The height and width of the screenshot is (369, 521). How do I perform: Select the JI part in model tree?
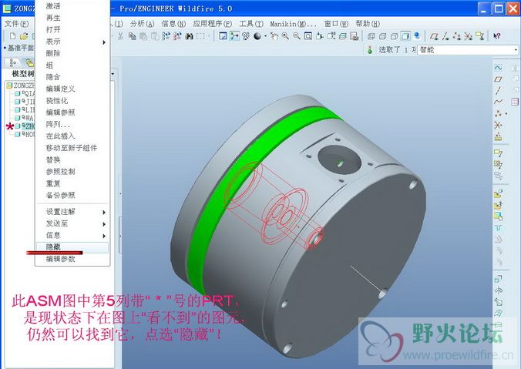[25, 102]
